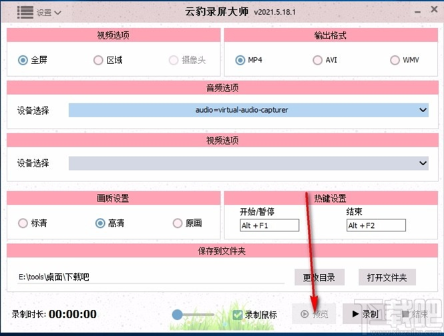Open the hamburger menu icon beside 设置
Image resolution: width=444 pixels, height=336 pixels.
[25, 12]
